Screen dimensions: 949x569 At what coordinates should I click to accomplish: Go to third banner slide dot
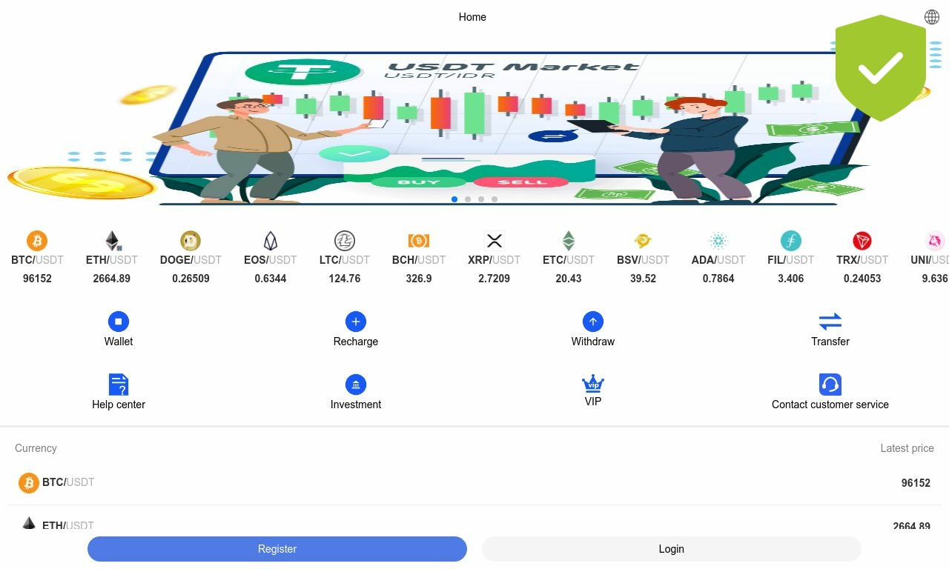point(481,199)
